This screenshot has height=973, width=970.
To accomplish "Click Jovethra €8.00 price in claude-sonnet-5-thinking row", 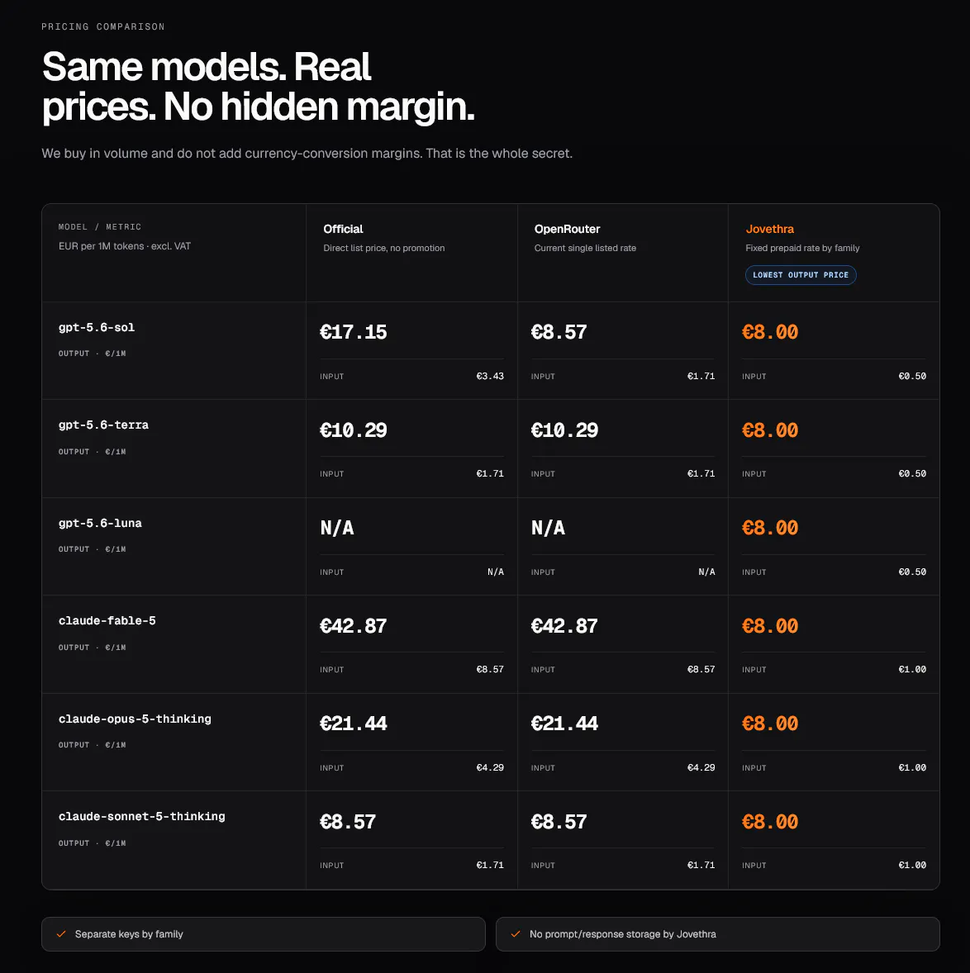I will [x=769, y=822].
